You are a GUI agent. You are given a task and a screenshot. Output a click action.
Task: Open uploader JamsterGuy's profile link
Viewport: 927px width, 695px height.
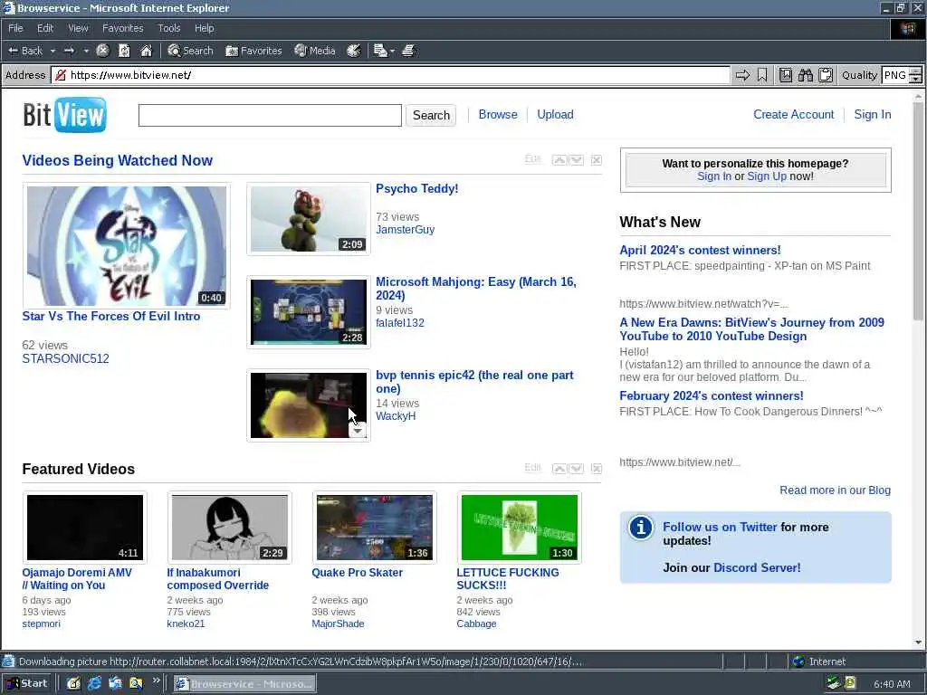[405, 230]
